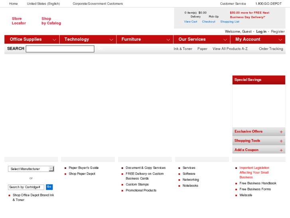The image size is (290, 218).
Task: Open the Paper quick link
Action: [x=202, y=49]
